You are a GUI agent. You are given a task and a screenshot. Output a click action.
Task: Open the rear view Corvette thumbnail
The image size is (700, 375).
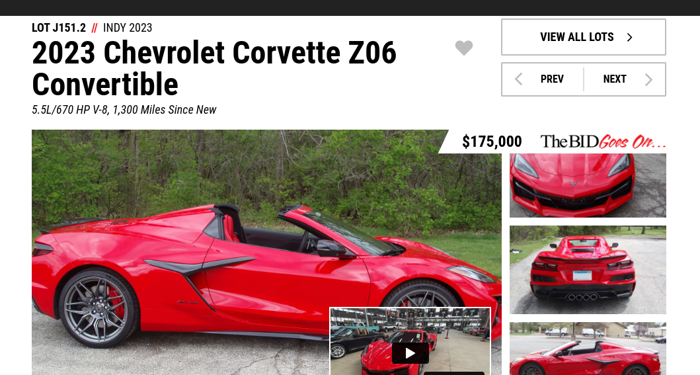[x=588, y=270]
